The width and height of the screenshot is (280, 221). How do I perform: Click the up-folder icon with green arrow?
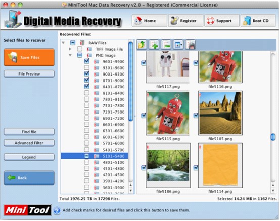click(142, 44)
